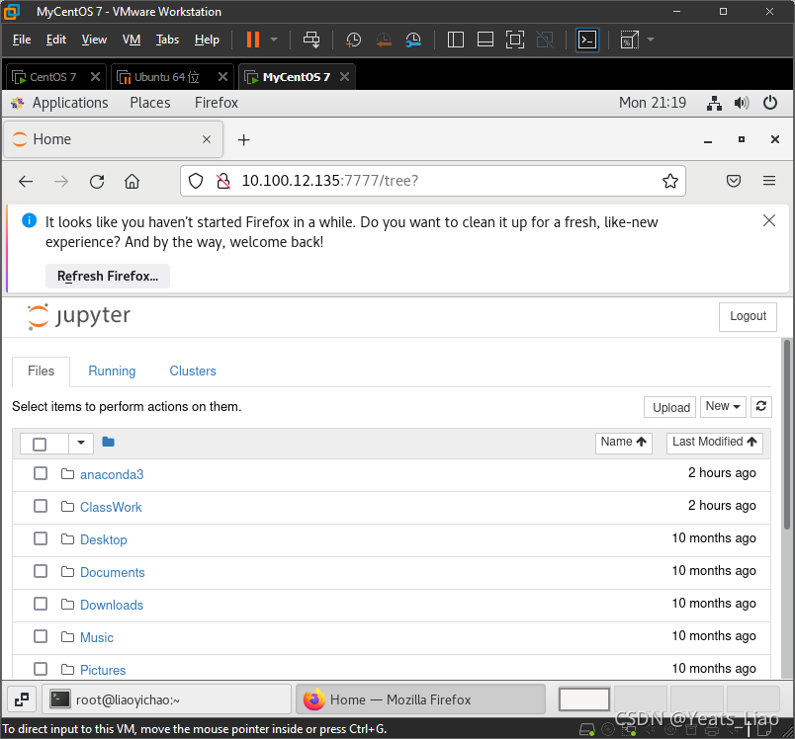The height and width of the screenshot is (739, 795).
Task: Reload the current page
Action: click(97, 182)
